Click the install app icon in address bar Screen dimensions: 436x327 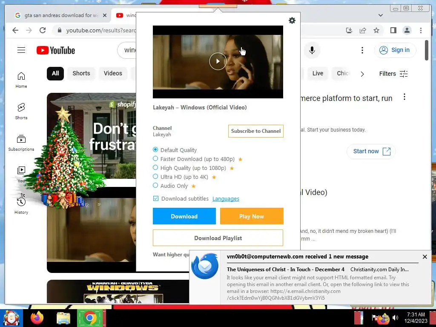click(x=349, y=30)
